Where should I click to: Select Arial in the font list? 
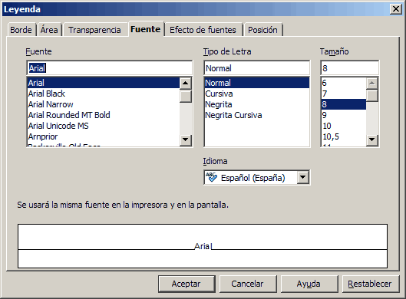103,83
